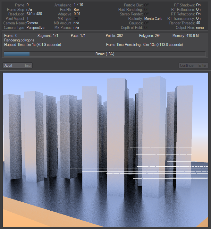This screenshot has height=229, width=211.
Task: Click the RT Refractions On status
Action: (x=198, y=14)
